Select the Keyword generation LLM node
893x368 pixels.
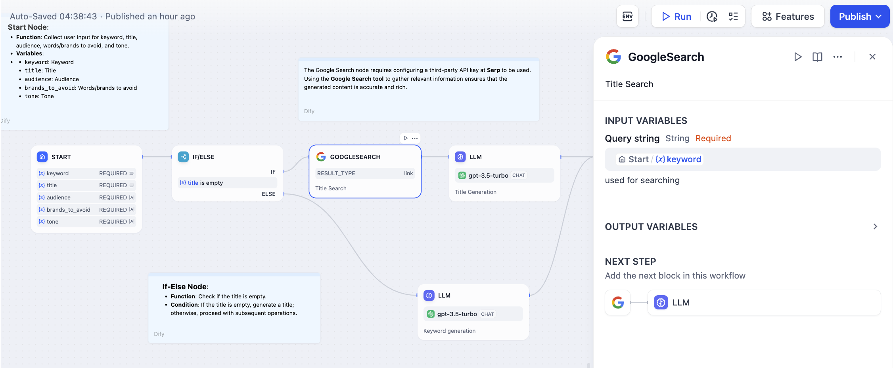click(x=473, y=313)
